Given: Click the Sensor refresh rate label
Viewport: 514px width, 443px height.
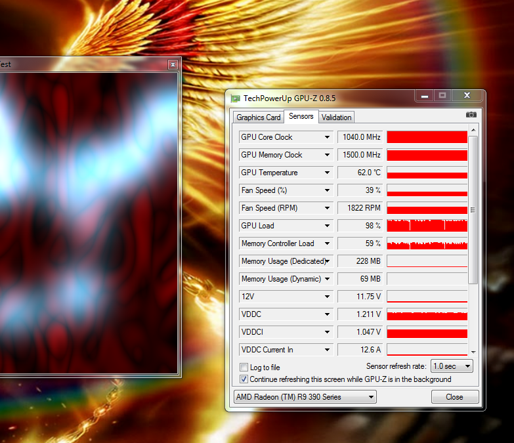Looking at the screenshot, I should 396,366.
